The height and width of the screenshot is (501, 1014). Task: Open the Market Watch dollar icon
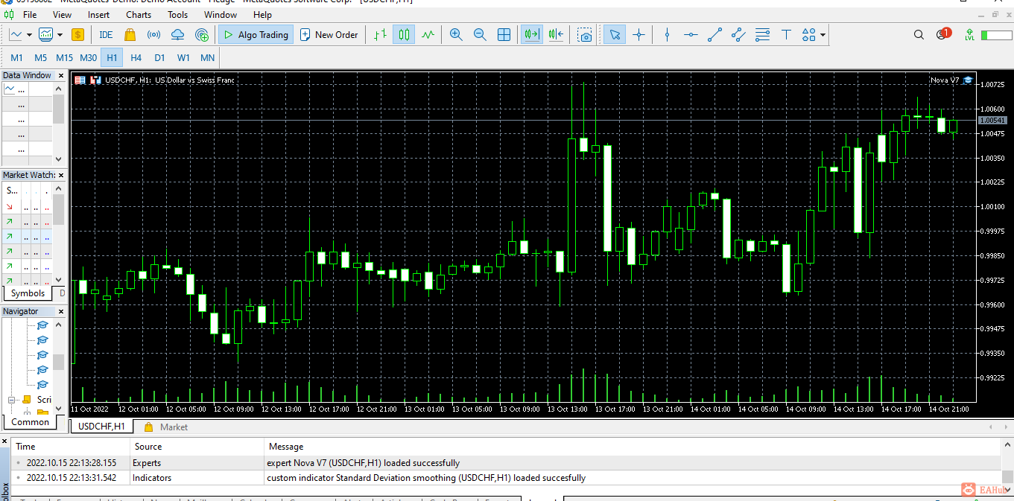click(77, 34)
